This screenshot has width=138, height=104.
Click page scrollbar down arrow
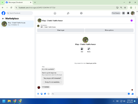pyautogui.click(x=137, y=97)
